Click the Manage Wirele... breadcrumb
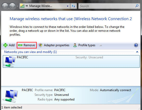Viewport: 142px width, 110px height. [41, 6]
